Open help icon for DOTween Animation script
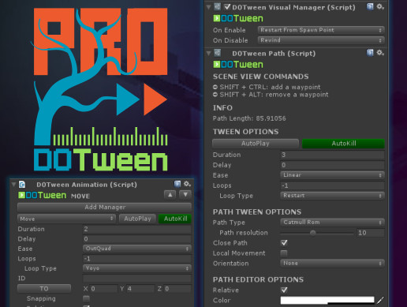Screen dimensions: 407x307 (x=177, y=184)
